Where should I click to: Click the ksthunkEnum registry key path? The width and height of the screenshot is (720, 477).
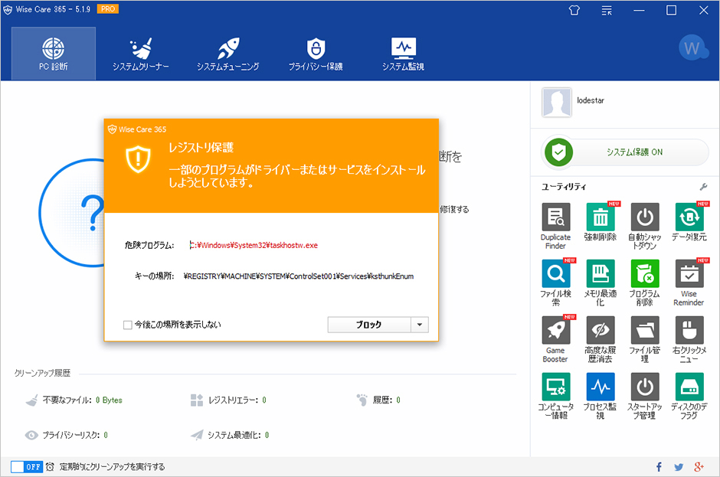click(299, 276)
